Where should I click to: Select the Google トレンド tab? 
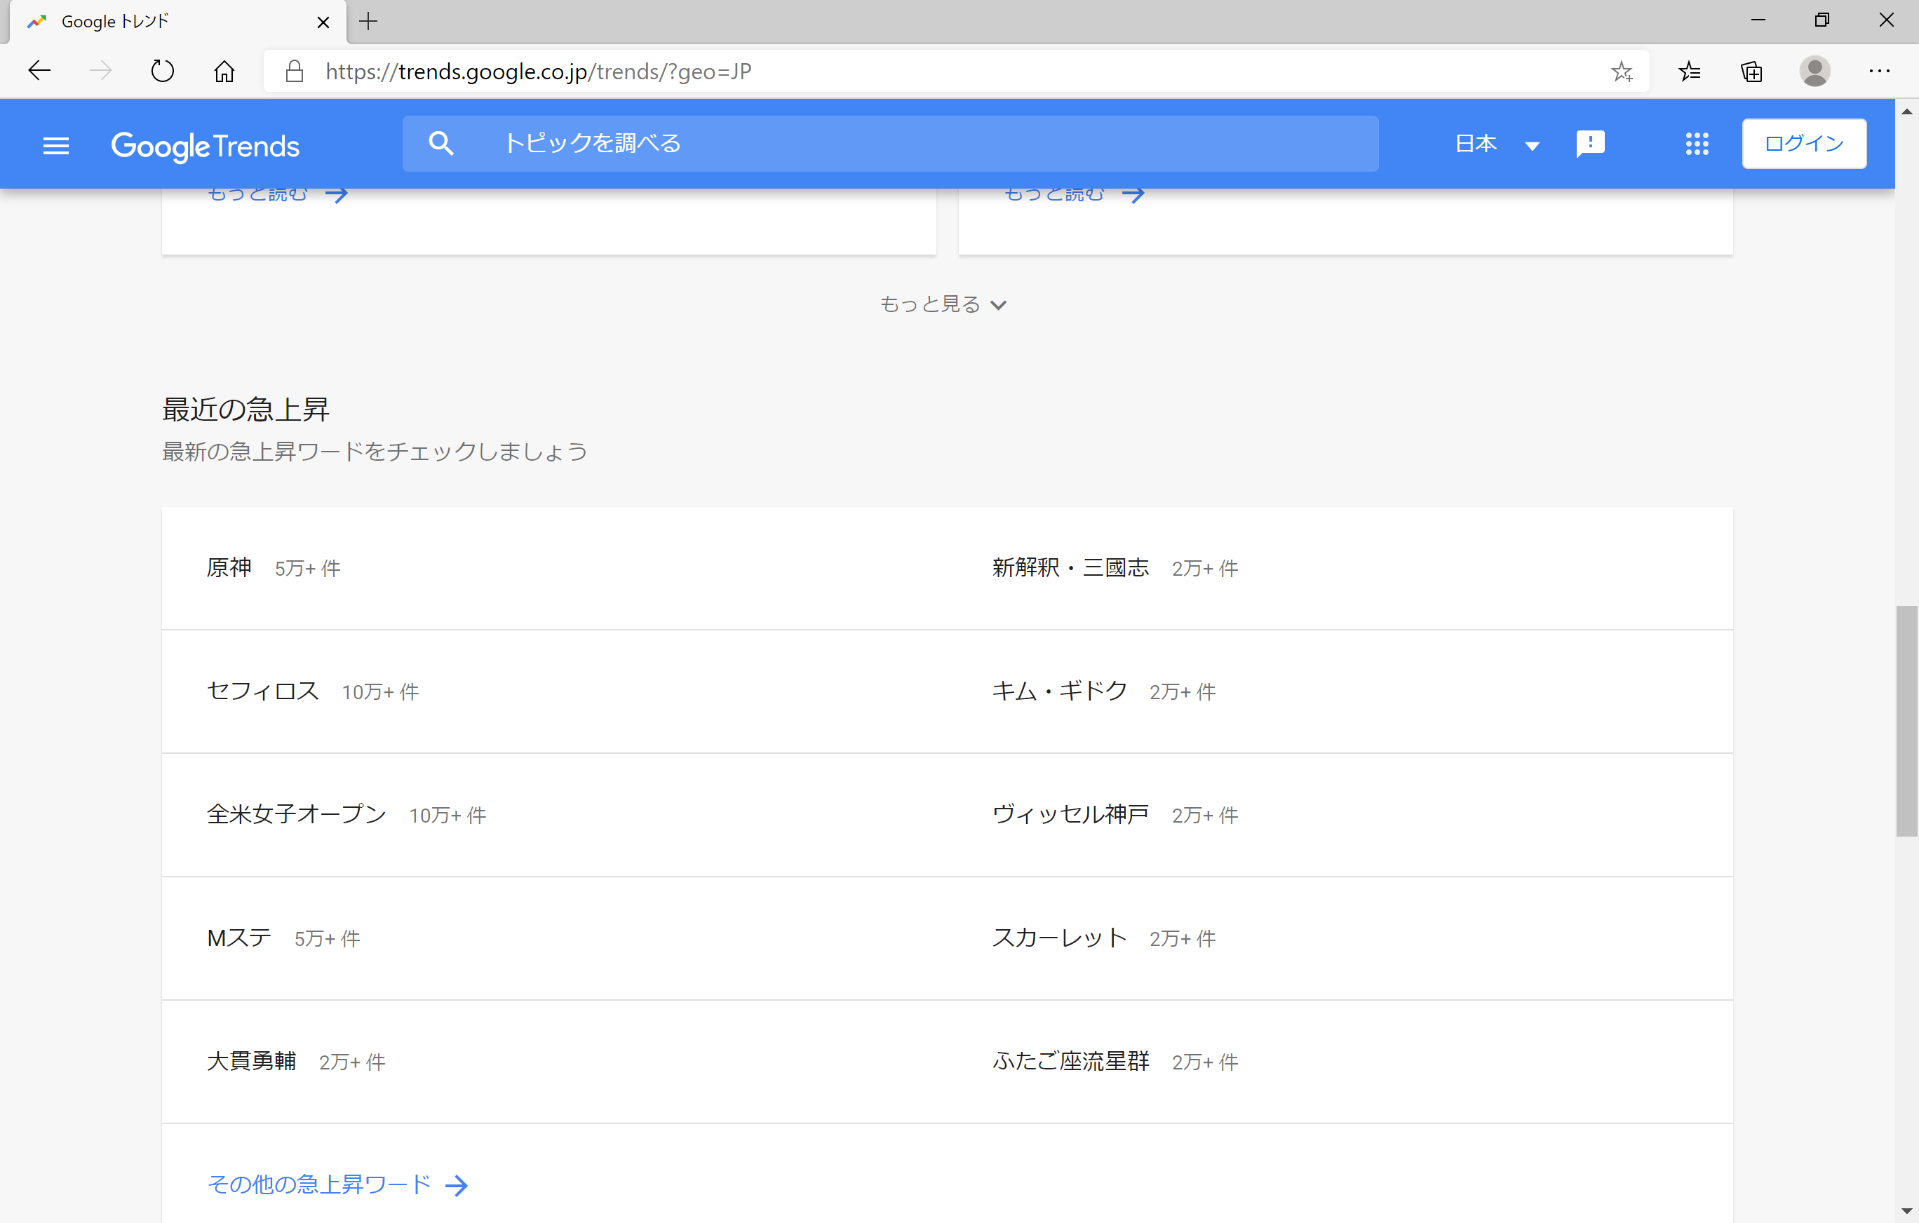[x=177, y=22]
